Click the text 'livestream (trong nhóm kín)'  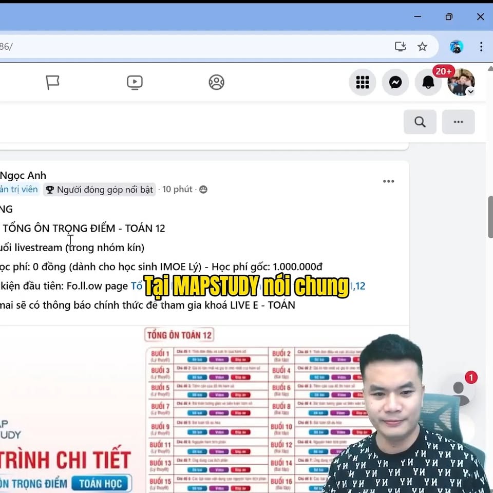(x=79, y=248)
